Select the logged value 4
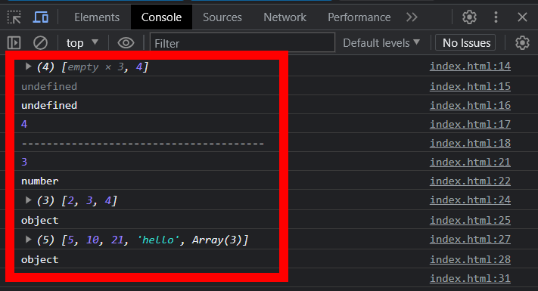538x291 pixels. tap(24, 124)
